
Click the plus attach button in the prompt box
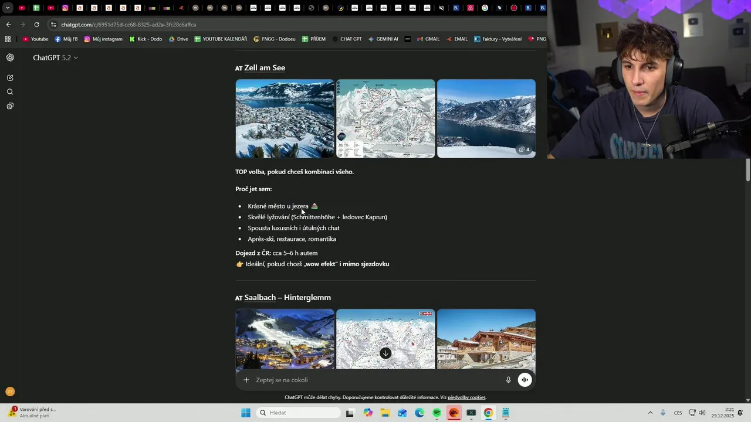246,380
